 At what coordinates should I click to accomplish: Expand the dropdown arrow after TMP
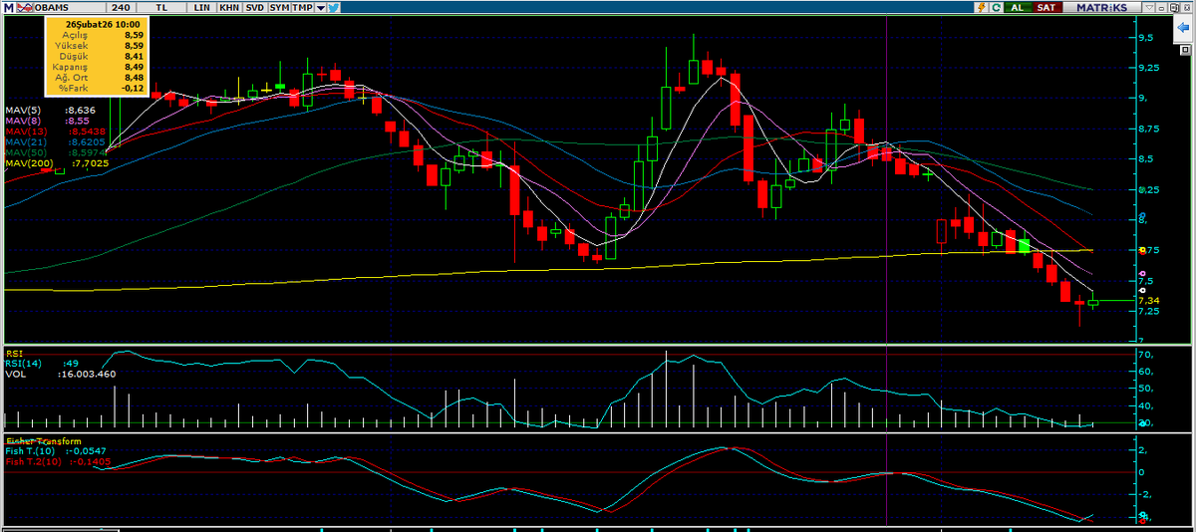click(x=320, y=7)
